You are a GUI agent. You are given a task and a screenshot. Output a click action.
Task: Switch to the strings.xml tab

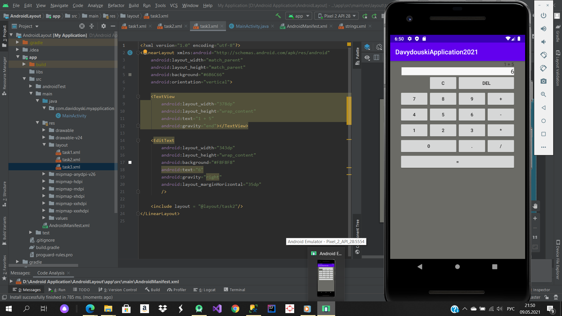point(355,26)
